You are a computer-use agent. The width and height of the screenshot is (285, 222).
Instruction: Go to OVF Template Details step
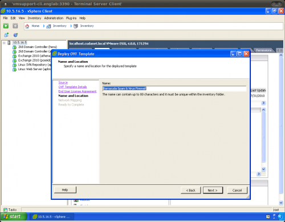coord(72,87)
